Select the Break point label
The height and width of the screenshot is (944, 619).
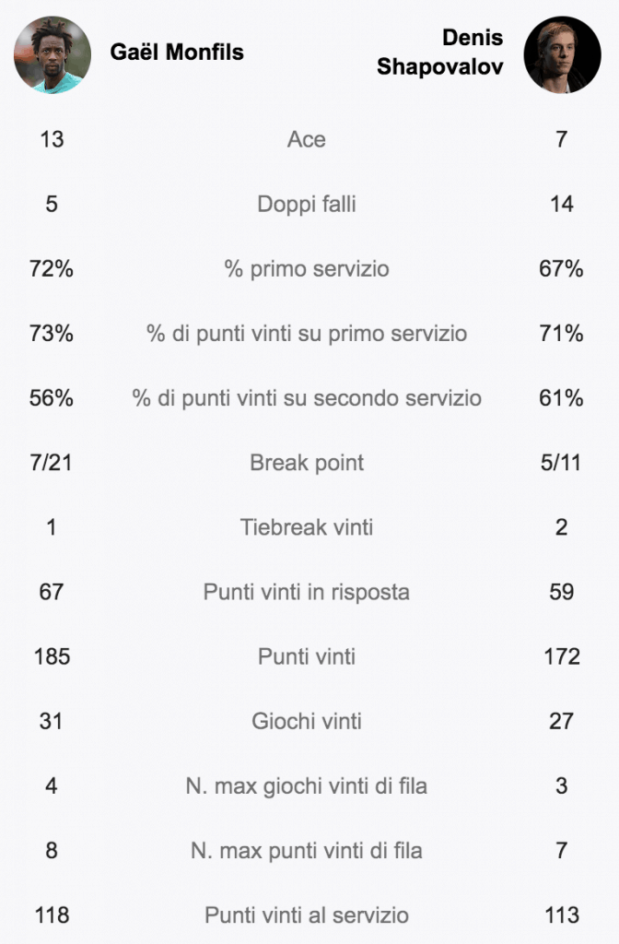pyautogui.click(x=307, y=463)
